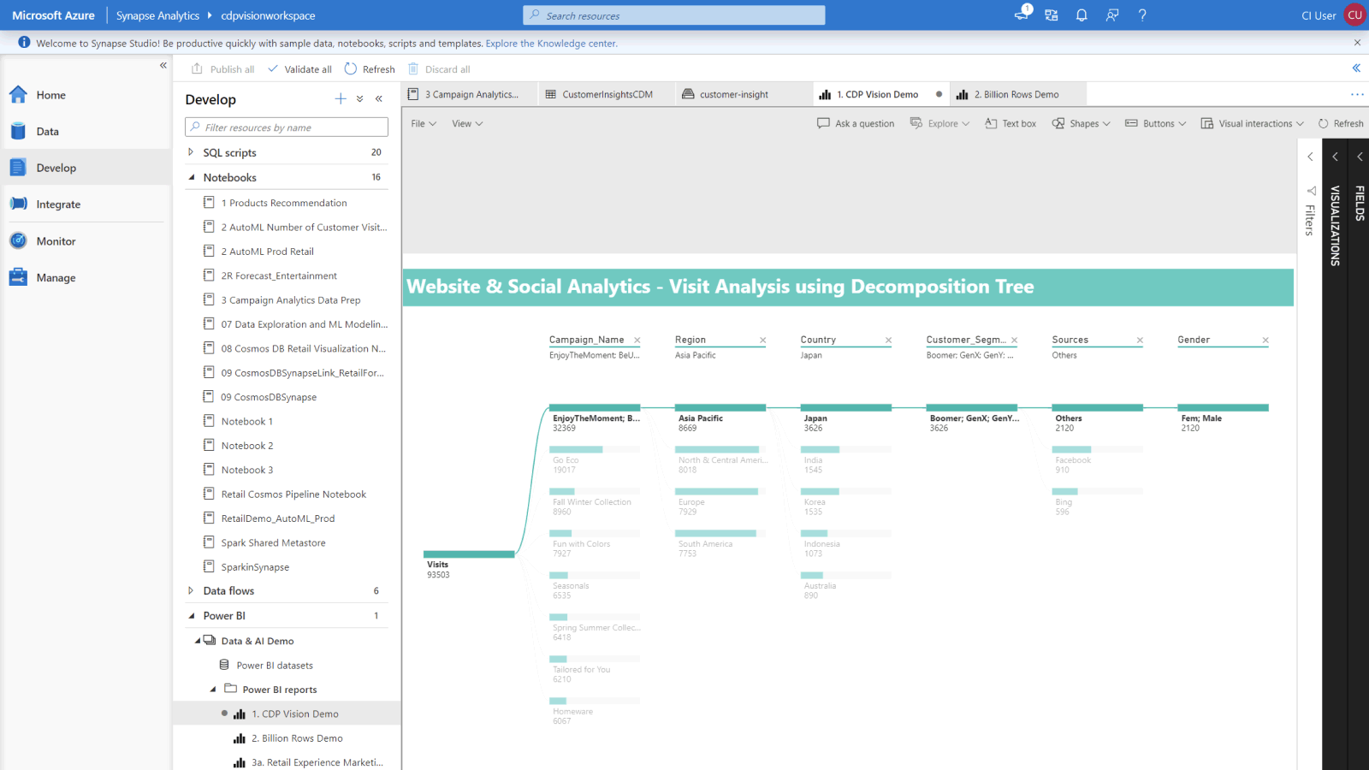Click Publish all button
The image size is (1369, 770).
[222, 69]
